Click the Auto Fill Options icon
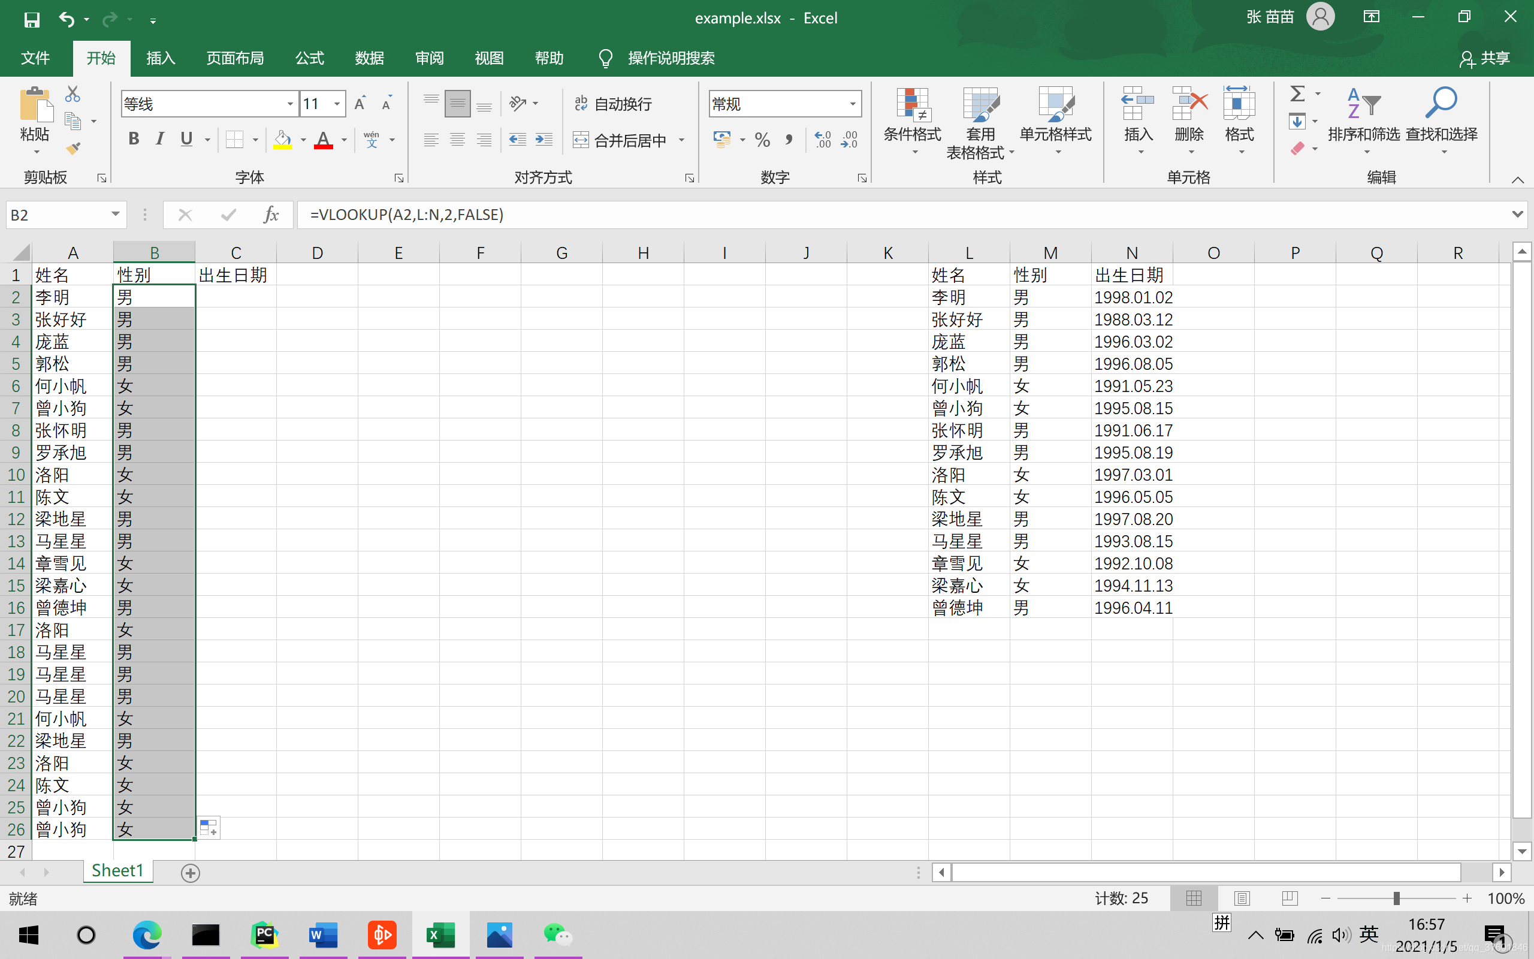This screenshot has width=1534, height=959. (x=209, y=827)
